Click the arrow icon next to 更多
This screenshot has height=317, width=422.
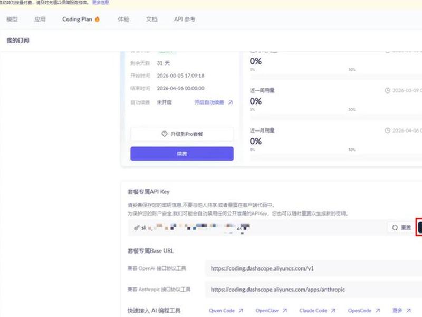[408, 311]
